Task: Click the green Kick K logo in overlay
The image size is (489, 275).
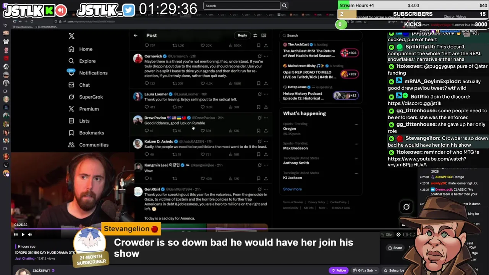Action: (x=49, y=11)
